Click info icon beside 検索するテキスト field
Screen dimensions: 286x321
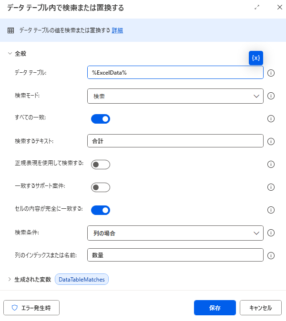(271, 141)
